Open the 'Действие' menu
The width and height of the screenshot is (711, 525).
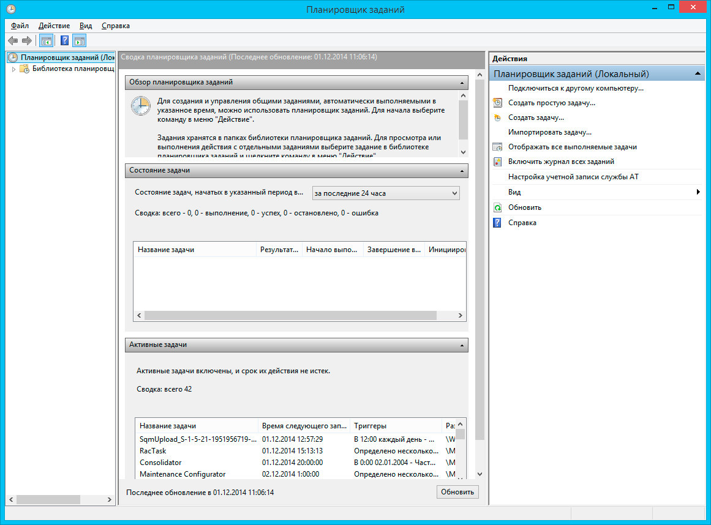pyautogui.click(x=54, y=26)
